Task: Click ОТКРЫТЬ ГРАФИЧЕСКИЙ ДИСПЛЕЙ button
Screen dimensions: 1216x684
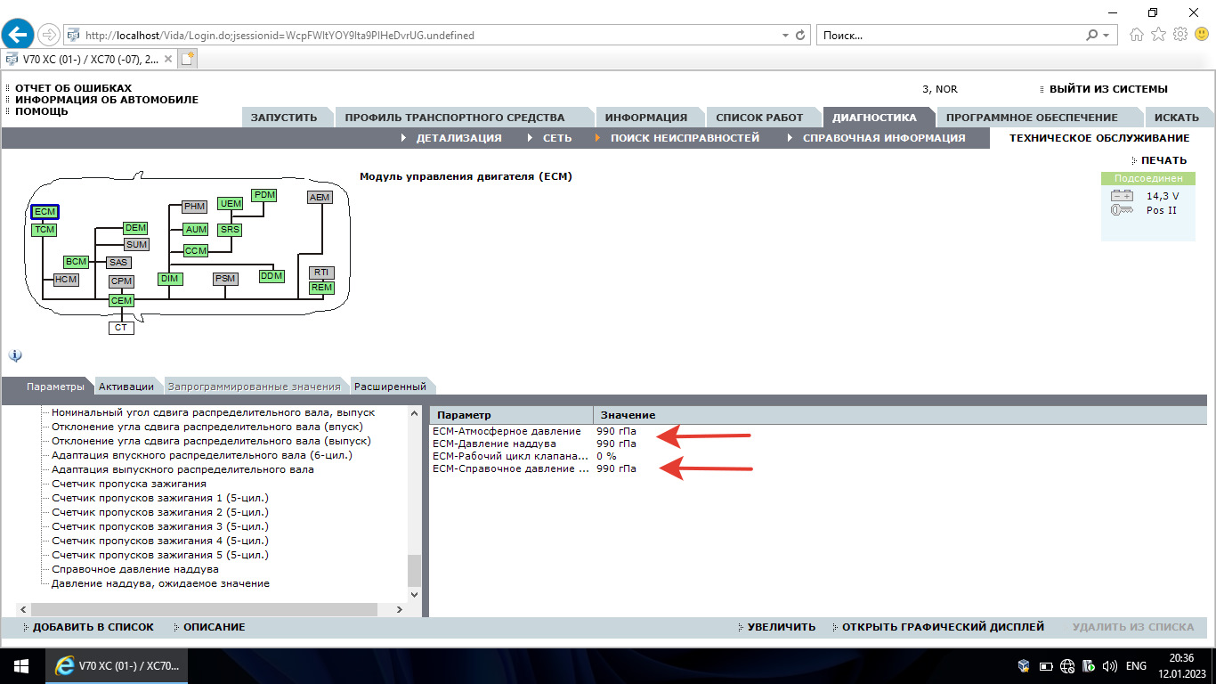Action: tap(943, 627)
